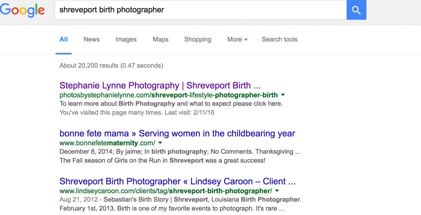This screenshot has height=215, width=421.
Task: Click 'About 20,200 results' stats text
Action: tap(111, 66)
